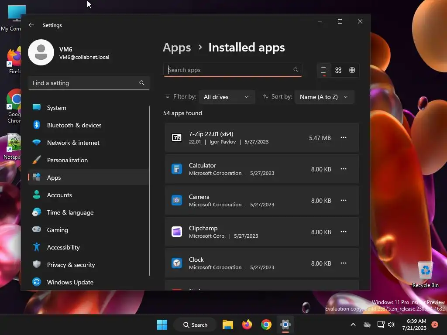
Task: Click the 7-Zip app icon
Action: pos(177,137)
